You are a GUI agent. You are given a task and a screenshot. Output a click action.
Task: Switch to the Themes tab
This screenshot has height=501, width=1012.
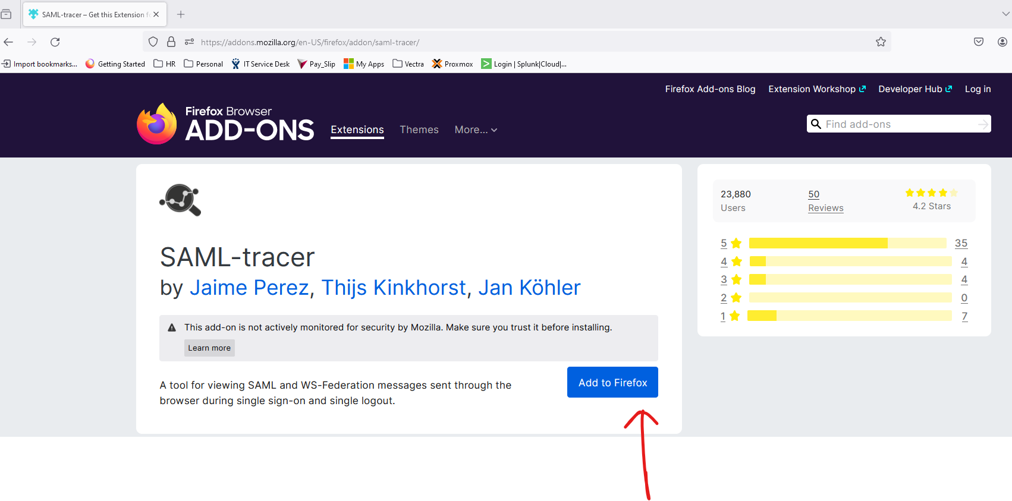click(x=419, y=130)
